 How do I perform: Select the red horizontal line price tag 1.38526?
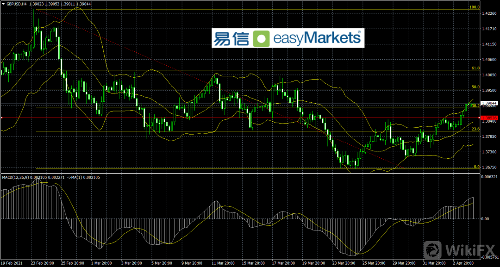coord(489,118)
